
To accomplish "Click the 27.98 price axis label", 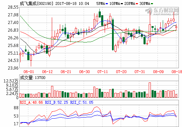I will pyautogui.click(x=13, y=15).
